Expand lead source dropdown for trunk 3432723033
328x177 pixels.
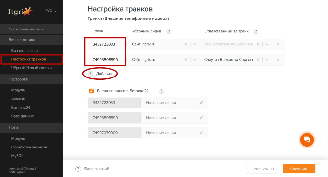click(x=195, y=44)
